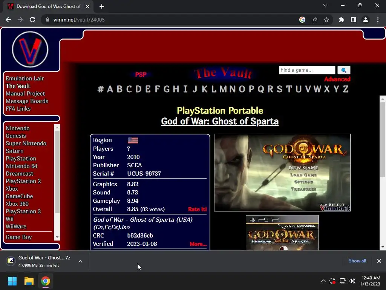Screen dimensions: 386x290
Task: Open Emulation Lair in sidebar
Action: pos(25,79)
